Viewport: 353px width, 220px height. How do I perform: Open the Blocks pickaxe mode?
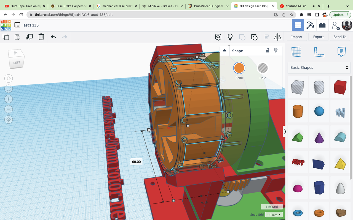[310, 25]
